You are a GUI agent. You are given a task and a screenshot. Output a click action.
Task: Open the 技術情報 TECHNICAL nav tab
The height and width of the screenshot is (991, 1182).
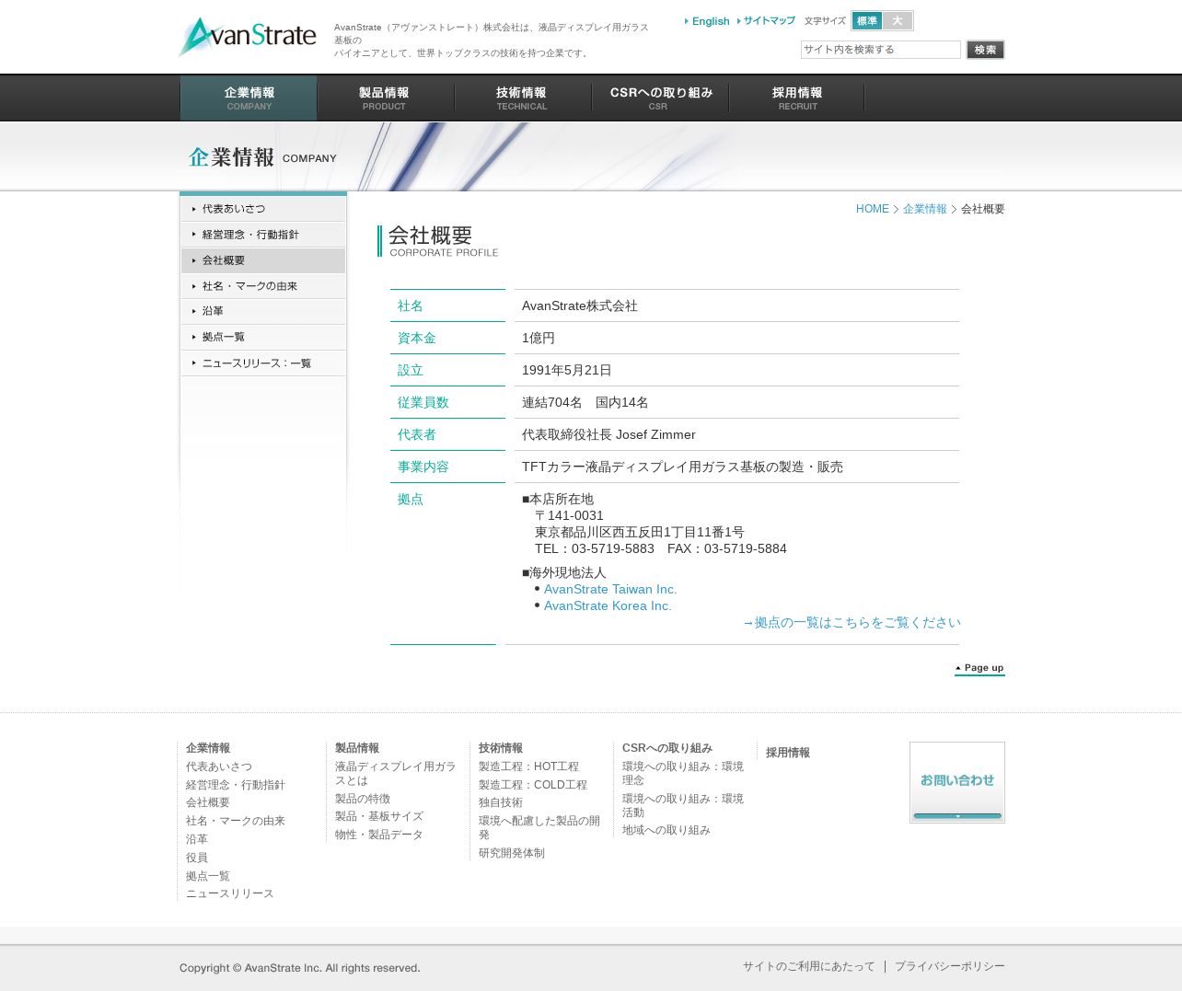click(522, 98)
